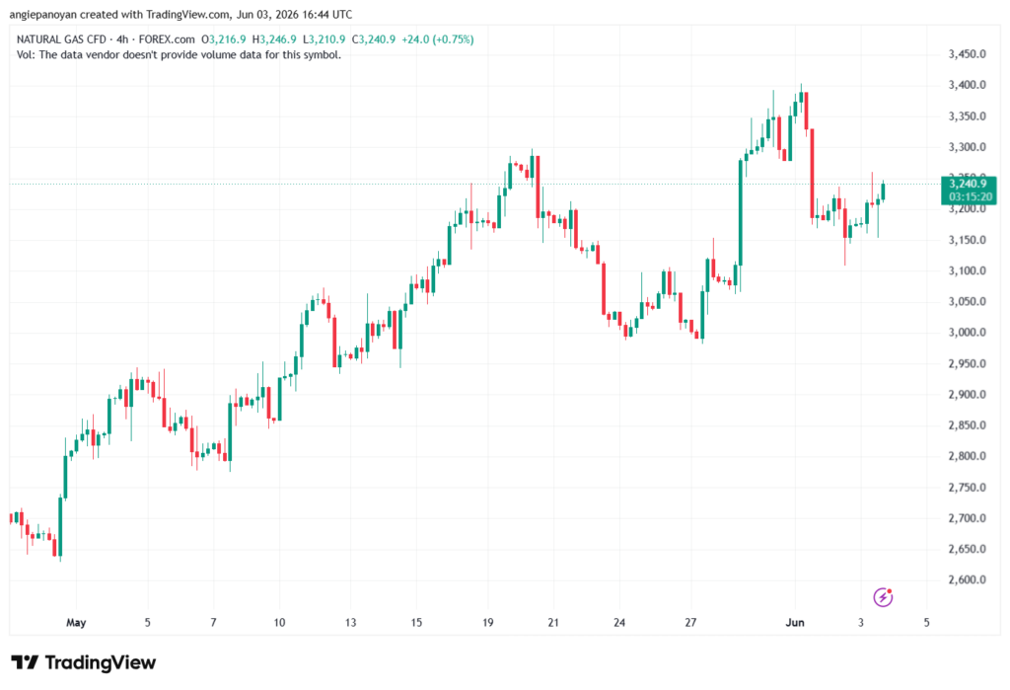Screen dimensions: 1010x690
Task: Click the FOREX.com source label
Action: 167,39
